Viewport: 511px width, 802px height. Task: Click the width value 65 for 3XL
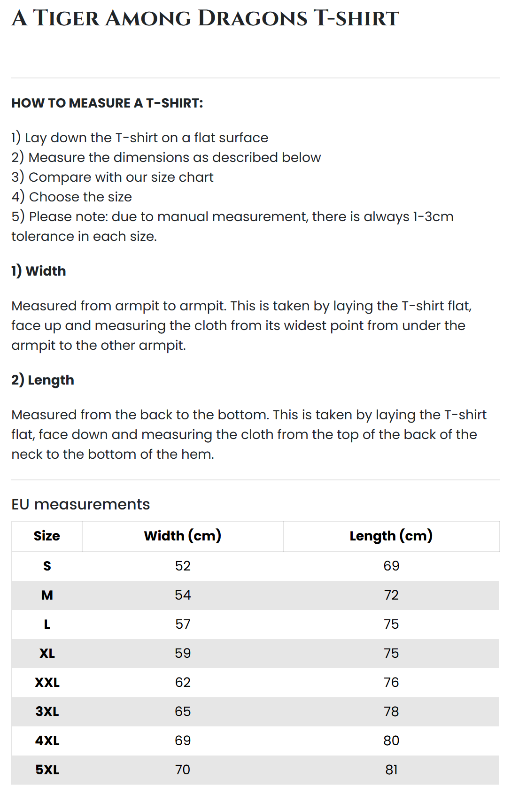[183, 711]
